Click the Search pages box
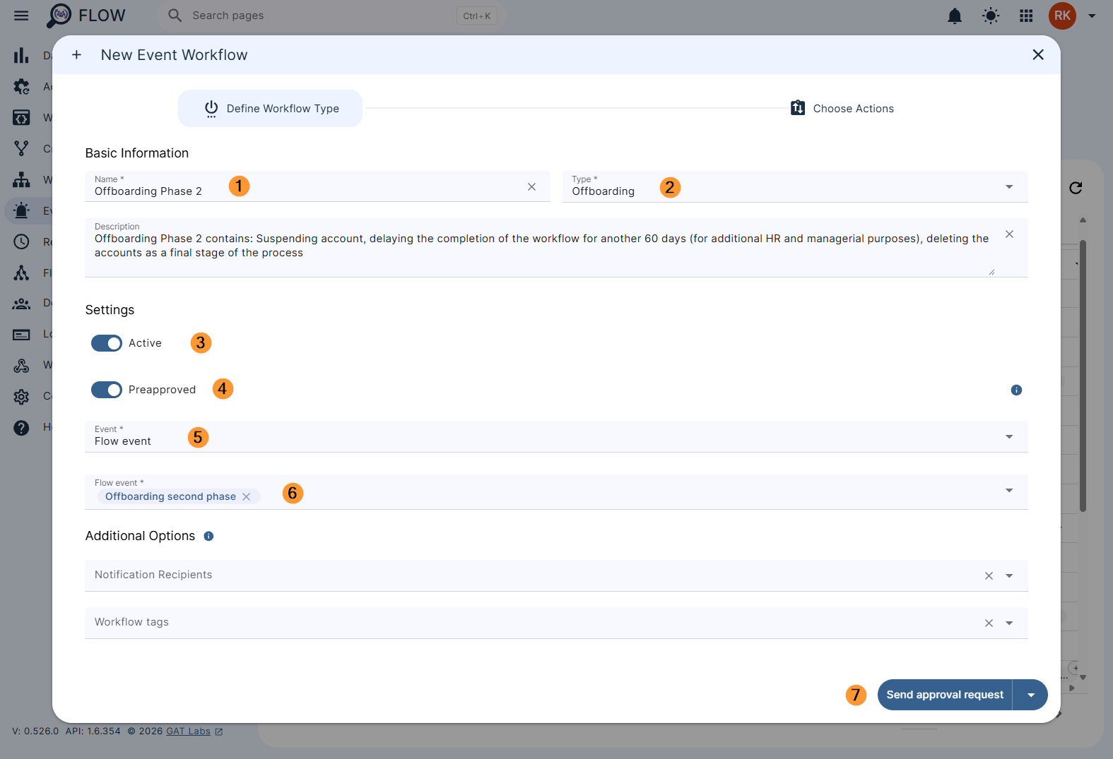Viewport: 1113px width, 759px height. 331,16
